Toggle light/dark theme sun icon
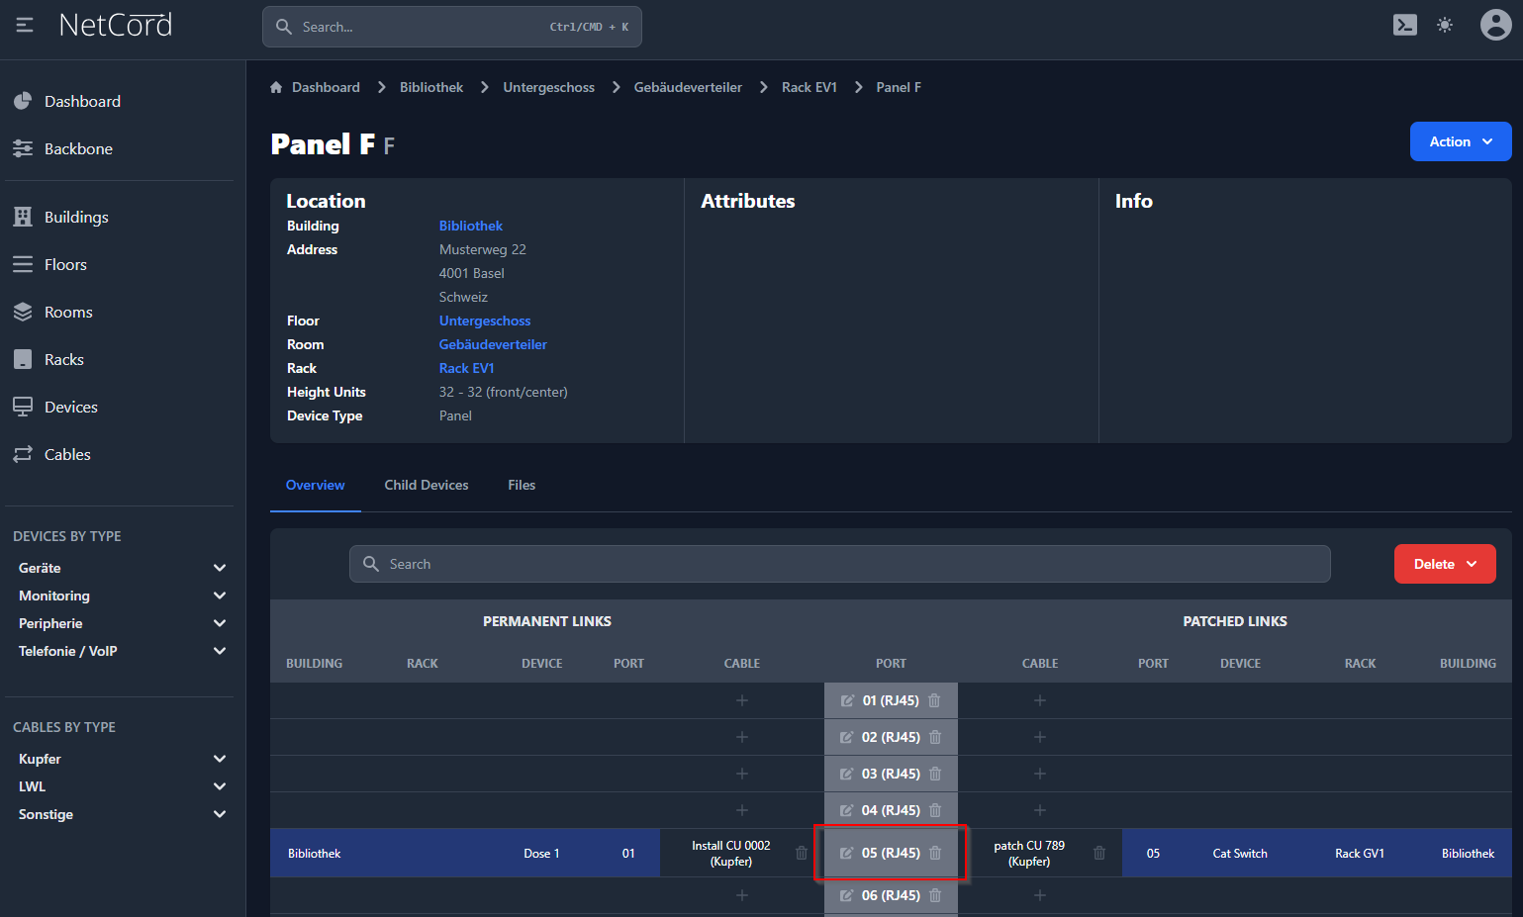Viewport: 1523px width, 917px height. (1445, 25)
